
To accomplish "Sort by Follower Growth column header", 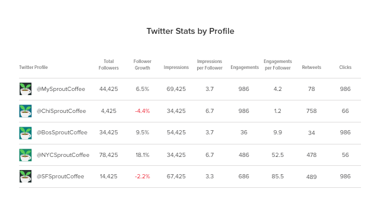I will [x=142, y=65].
